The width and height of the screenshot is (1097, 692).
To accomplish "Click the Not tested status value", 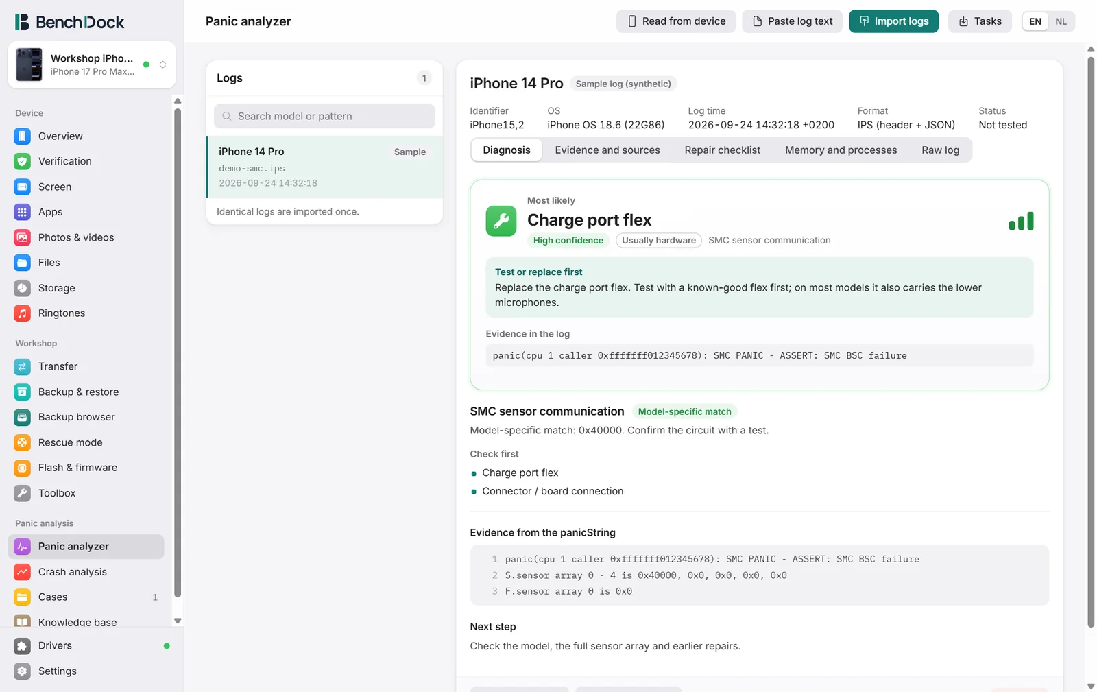I will point(1003,125).
